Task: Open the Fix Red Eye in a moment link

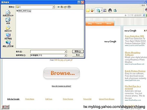Action: pos(133,87)
